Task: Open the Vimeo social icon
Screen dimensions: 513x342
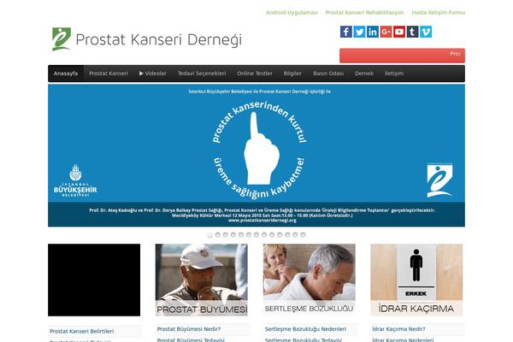Action: tap(426, 32)
